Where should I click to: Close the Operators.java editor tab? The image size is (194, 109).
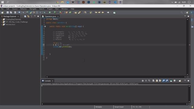point(58,16)
